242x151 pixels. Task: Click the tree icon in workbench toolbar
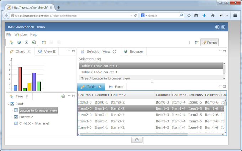point(11,42)
